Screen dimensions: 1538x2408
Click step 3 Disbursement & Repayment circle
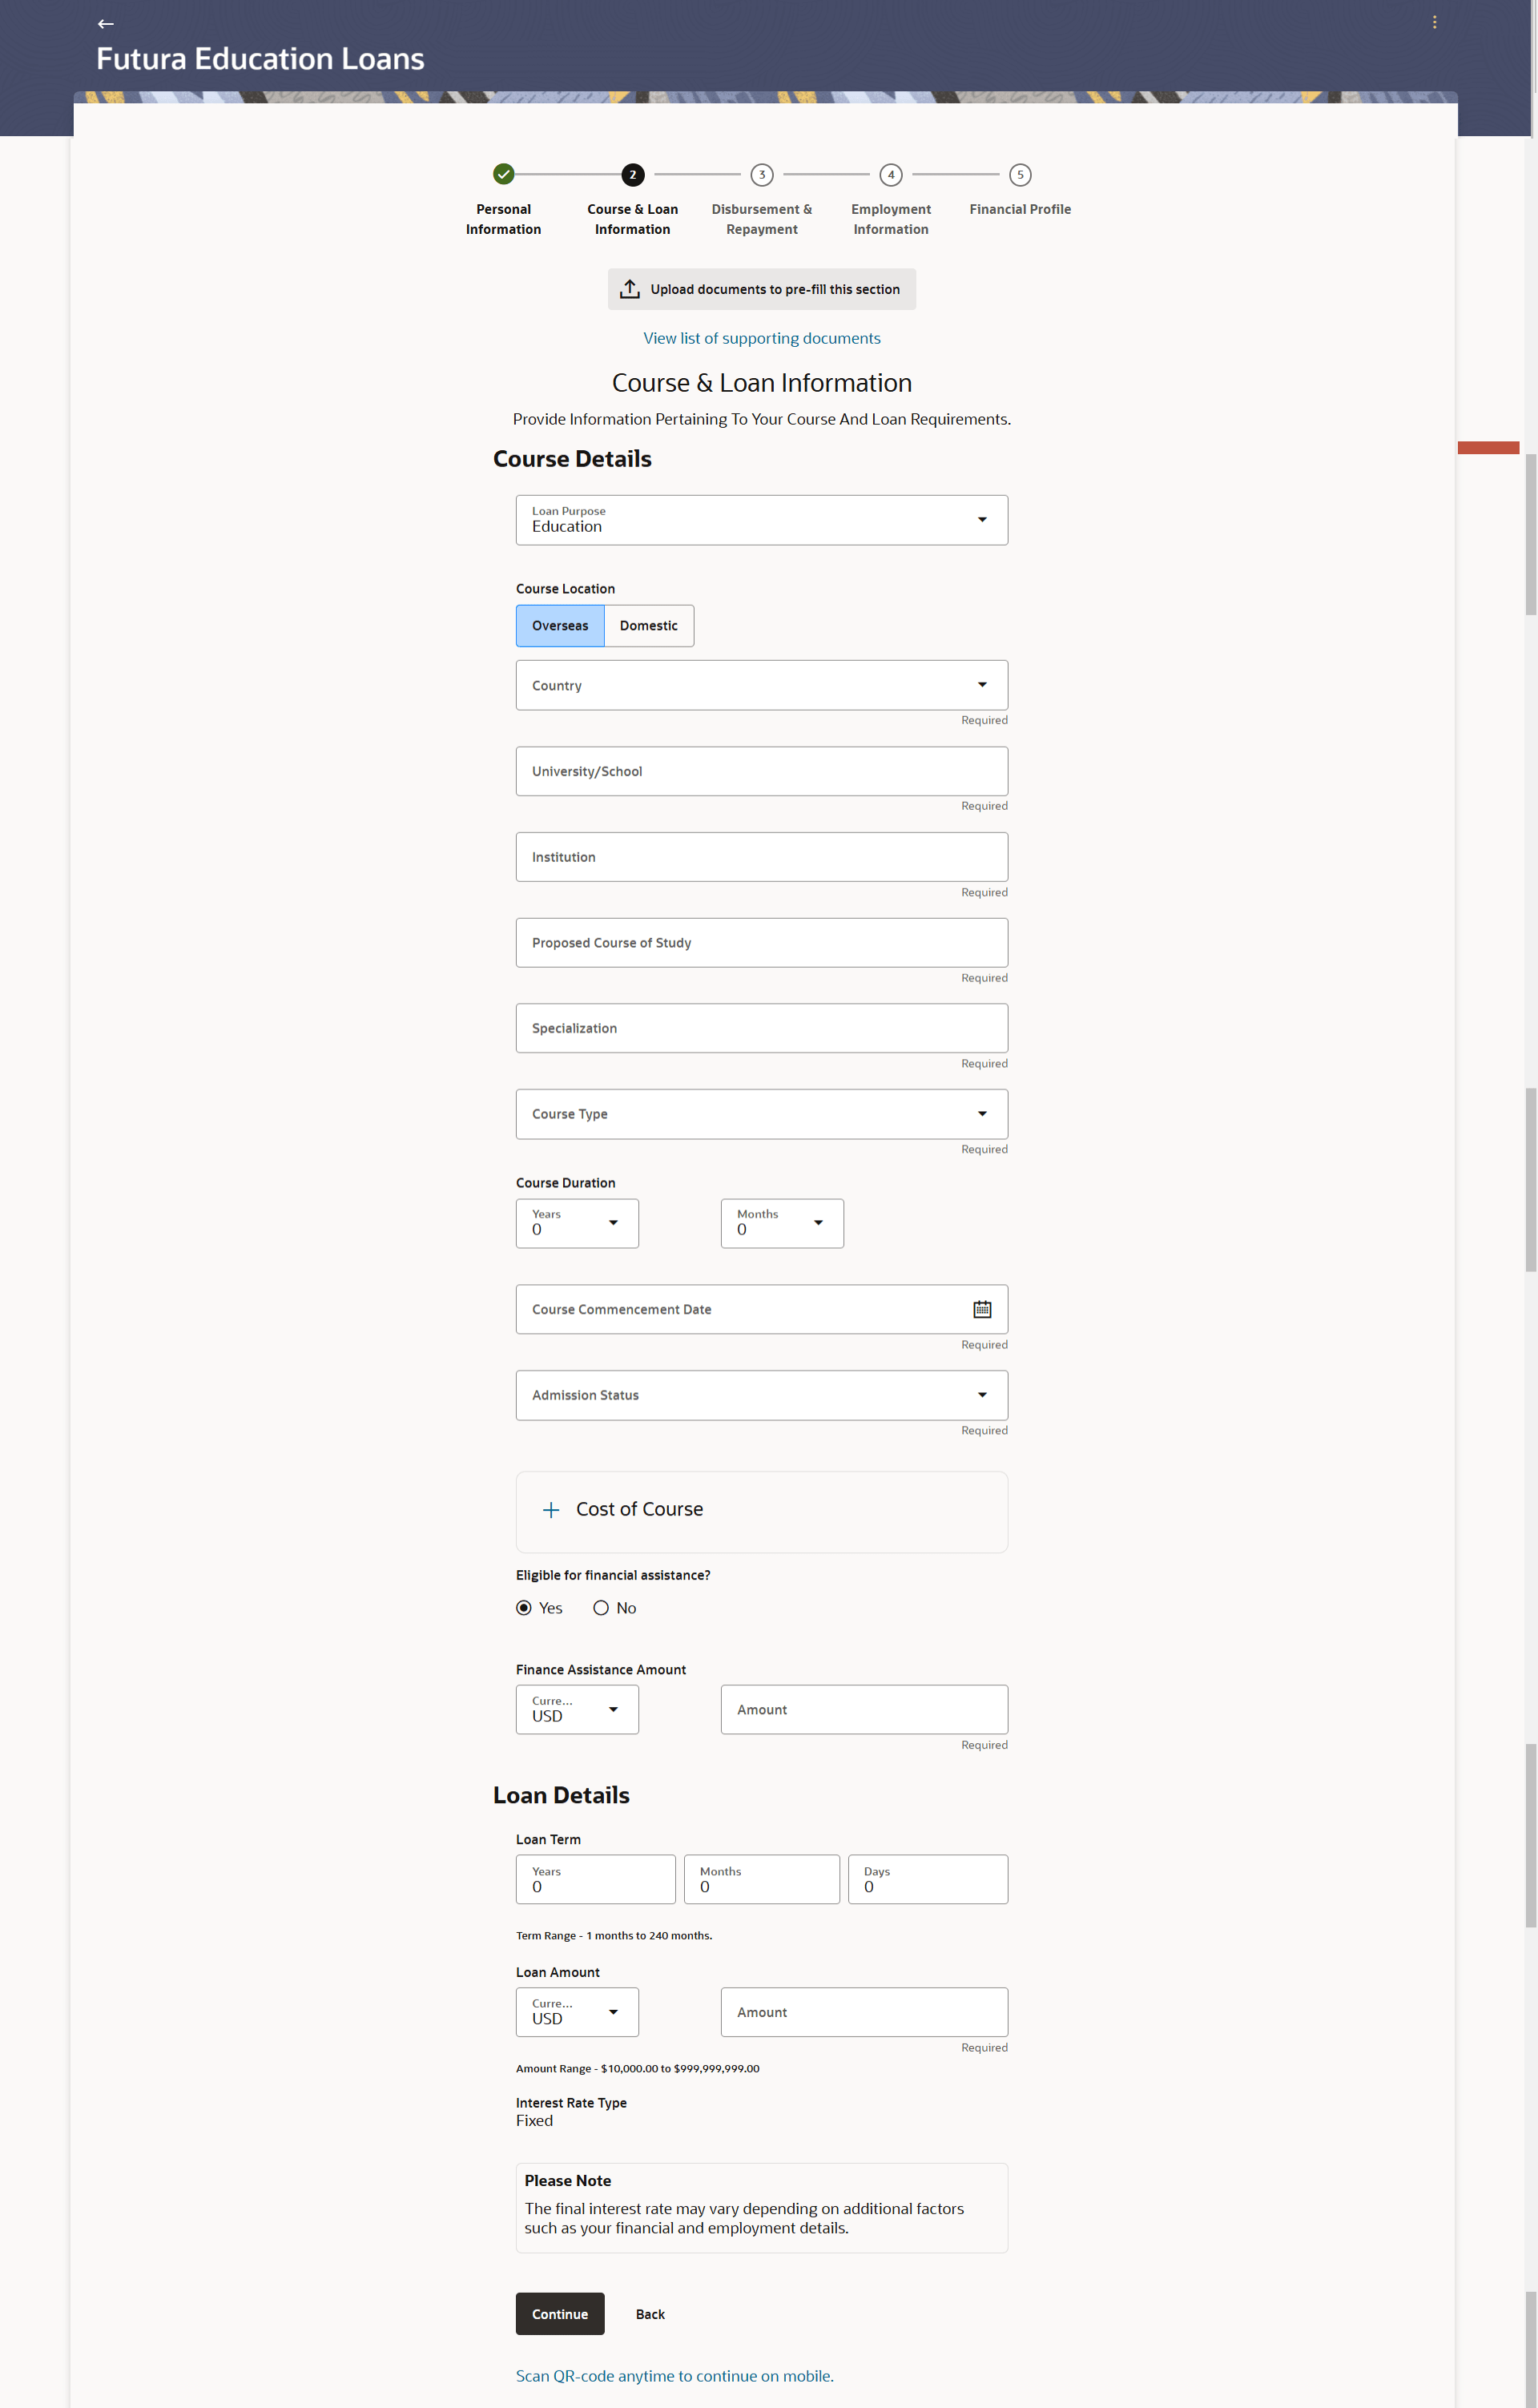click(x=762, y=174)
